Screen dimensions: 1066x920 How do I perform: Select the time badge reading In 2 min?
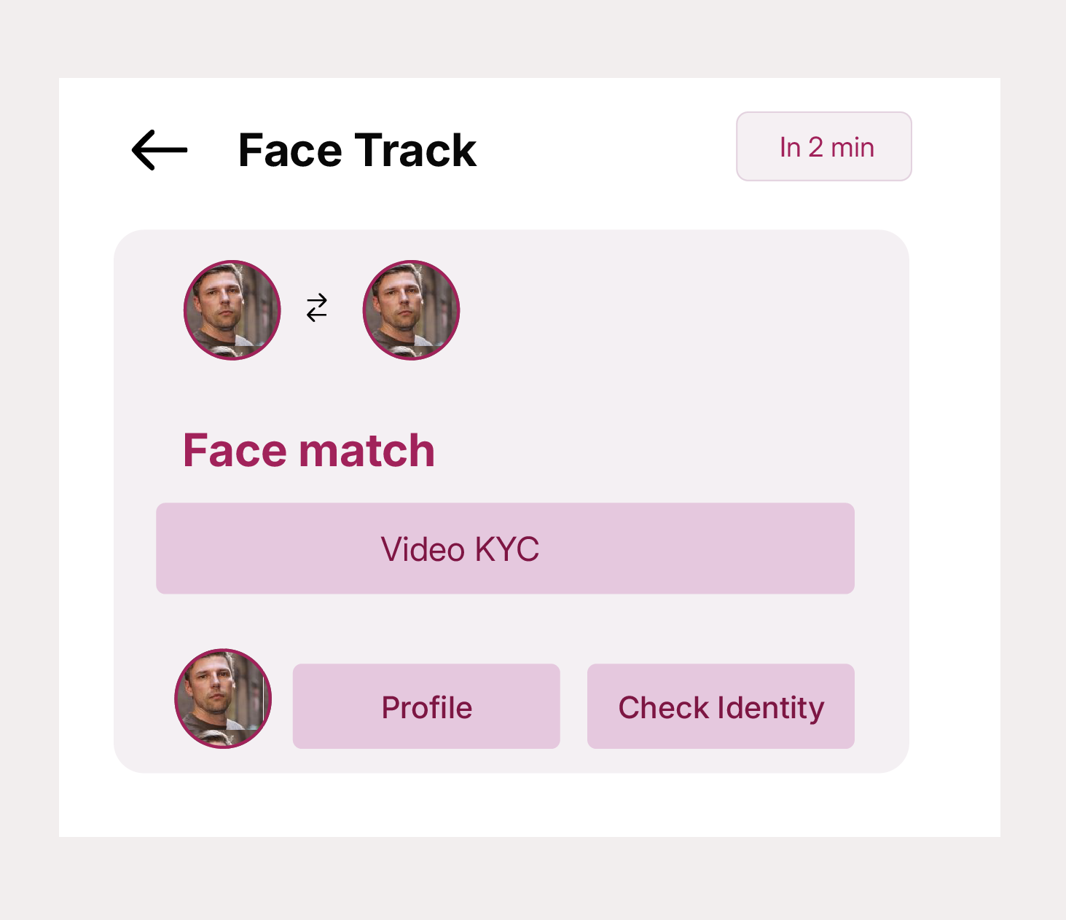(x=824, y=146)
